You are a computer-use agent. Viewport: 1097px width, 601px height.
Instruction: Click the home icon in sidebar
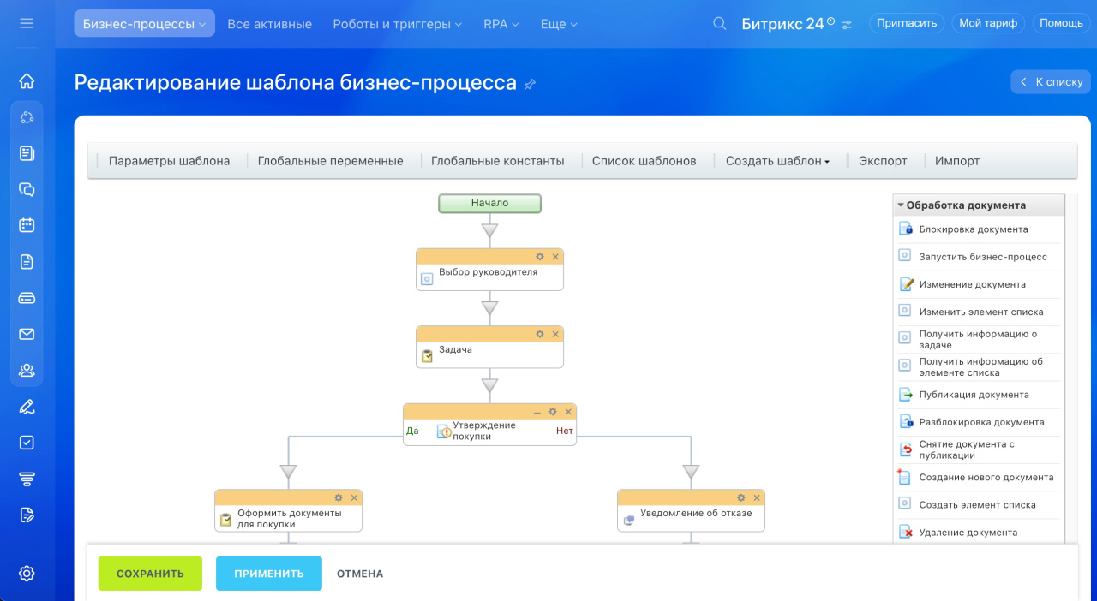point(27,81)
